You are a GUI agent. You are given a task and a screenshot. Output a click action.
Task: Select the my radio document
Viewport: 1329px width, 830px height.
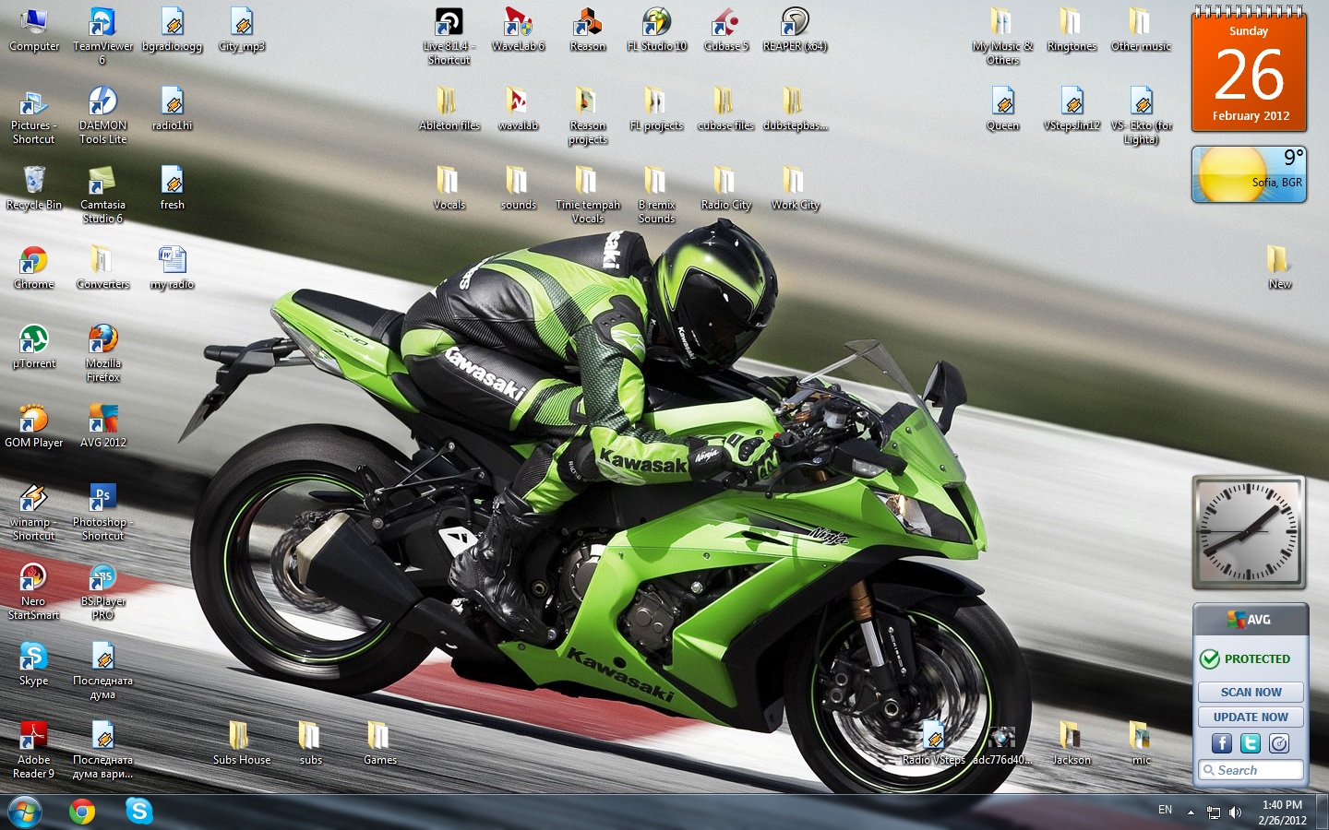[173, 267]
